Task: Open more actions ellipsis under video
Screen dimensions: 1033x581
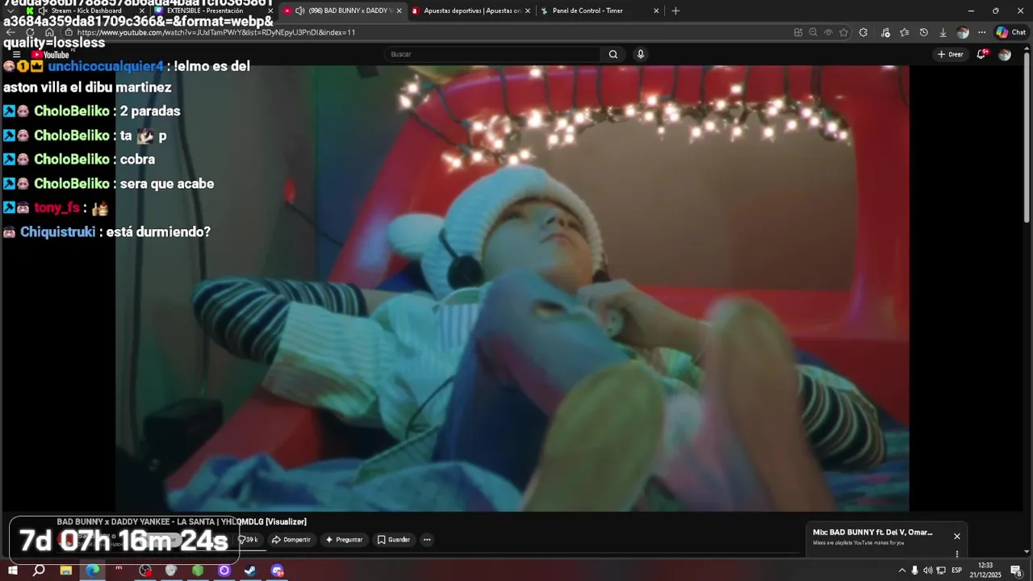Action: (427, 540)
